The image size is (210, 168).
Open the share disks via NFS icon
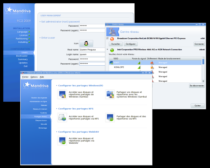(x=110, y=117)
